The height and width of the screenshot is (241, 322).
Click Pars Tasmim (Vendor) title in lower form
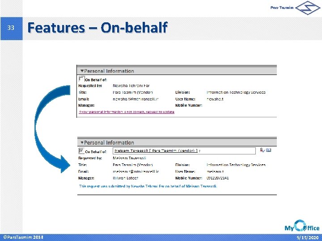133,165
